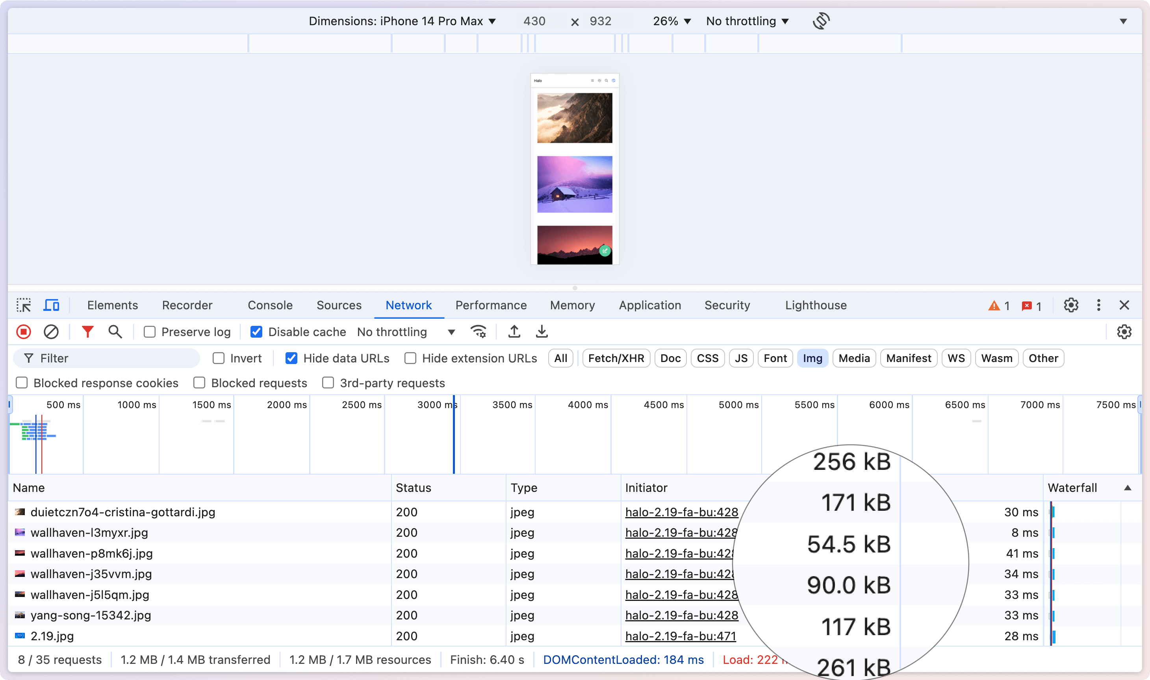The width and height of the screenshot is (1150, 680).
Task: Click the search magnifier icon in toolbar
Action: (116, 332)
